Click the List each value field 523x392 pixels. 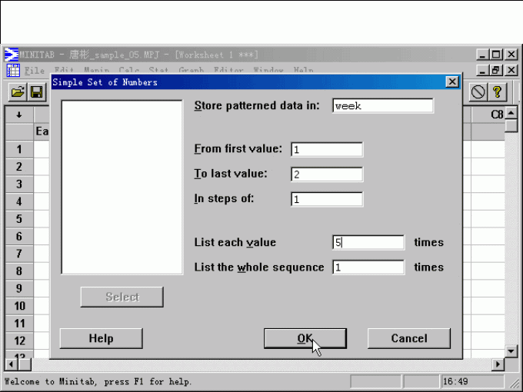coord(368,242)
